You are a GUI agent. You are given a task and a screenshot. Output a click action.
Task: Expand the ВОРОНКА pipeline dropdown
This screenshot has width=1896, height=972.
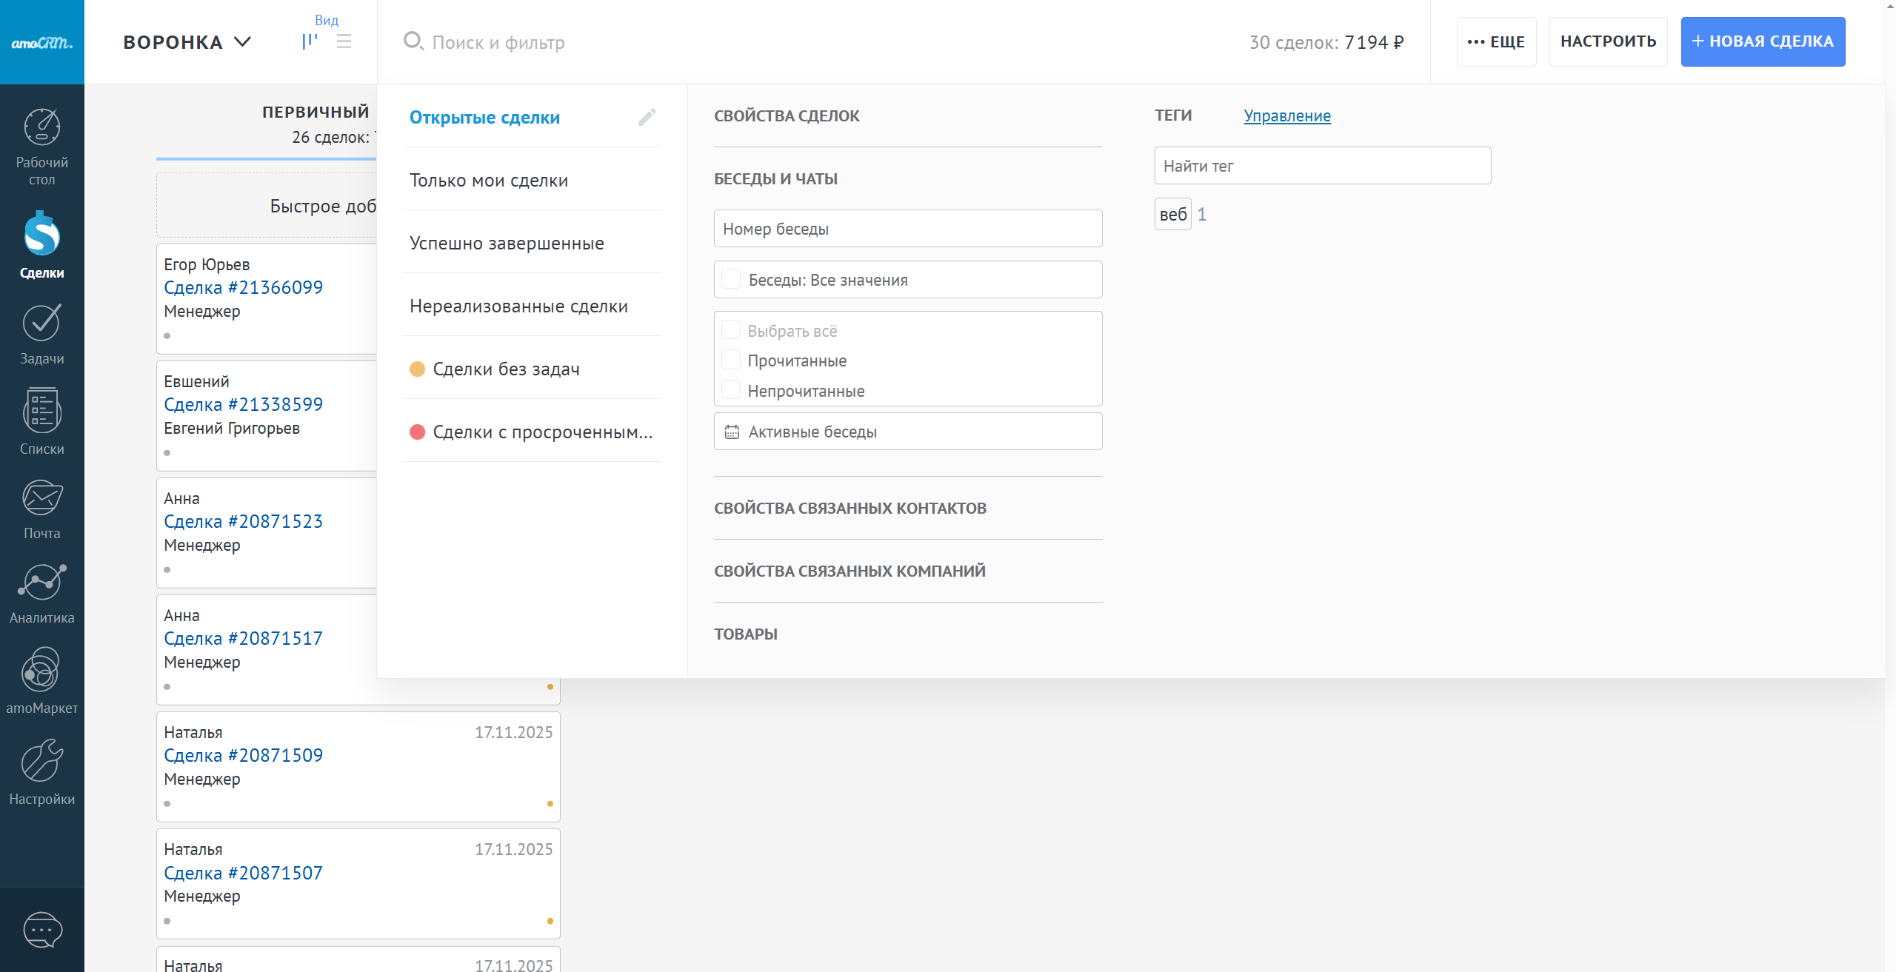187,42
